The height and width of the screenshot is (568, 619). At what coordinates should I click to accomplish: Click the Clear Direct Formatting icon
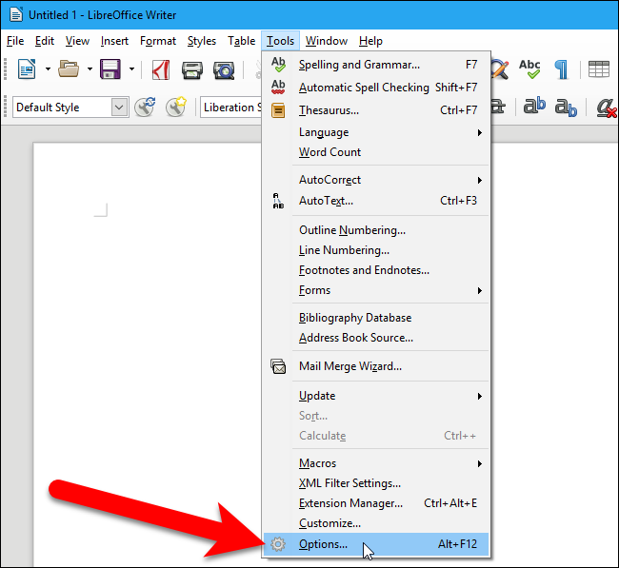[607, 108]
